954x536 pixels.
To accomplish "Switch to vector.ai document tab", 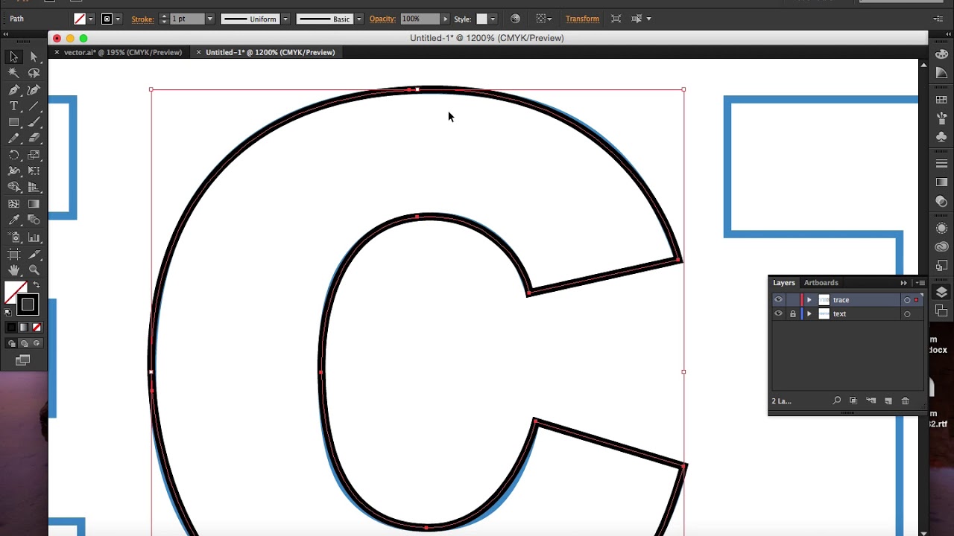I will pos(123,52).
